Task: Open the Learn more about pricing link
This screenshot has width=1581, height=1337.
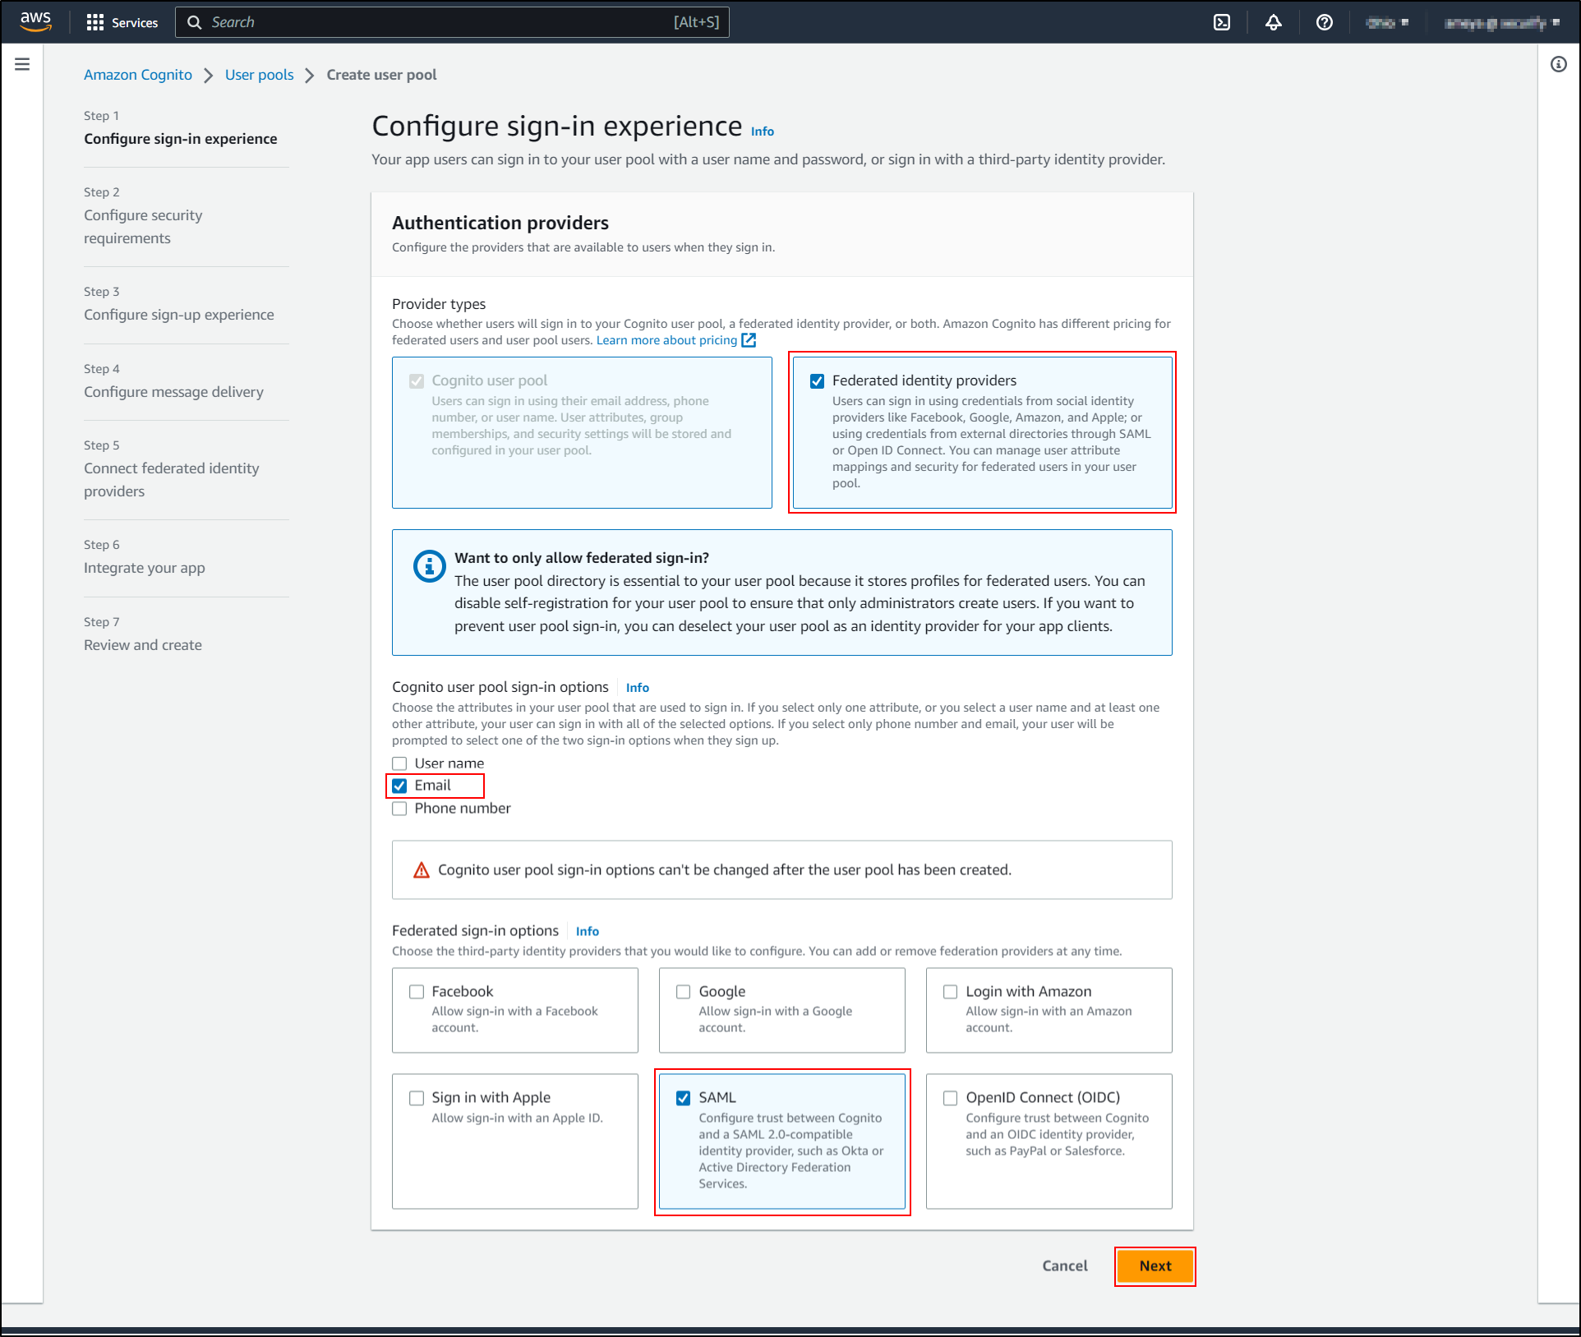Action: click(666, 339)
